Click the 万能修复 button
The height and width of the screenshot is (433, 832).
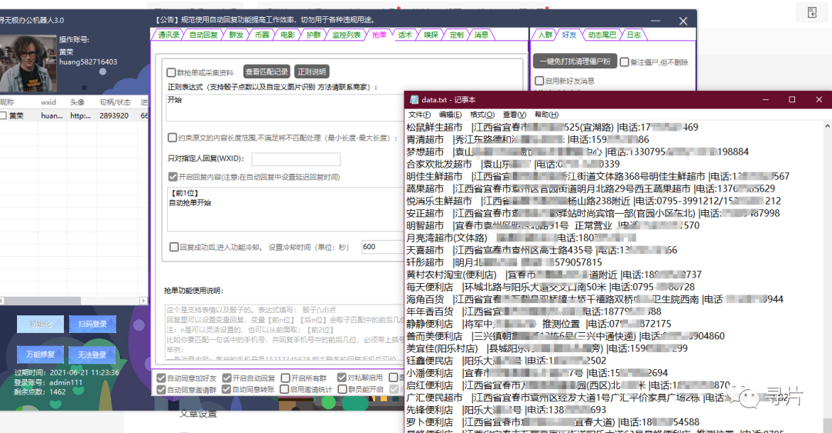pyautogui.click(x=40, y=354)
